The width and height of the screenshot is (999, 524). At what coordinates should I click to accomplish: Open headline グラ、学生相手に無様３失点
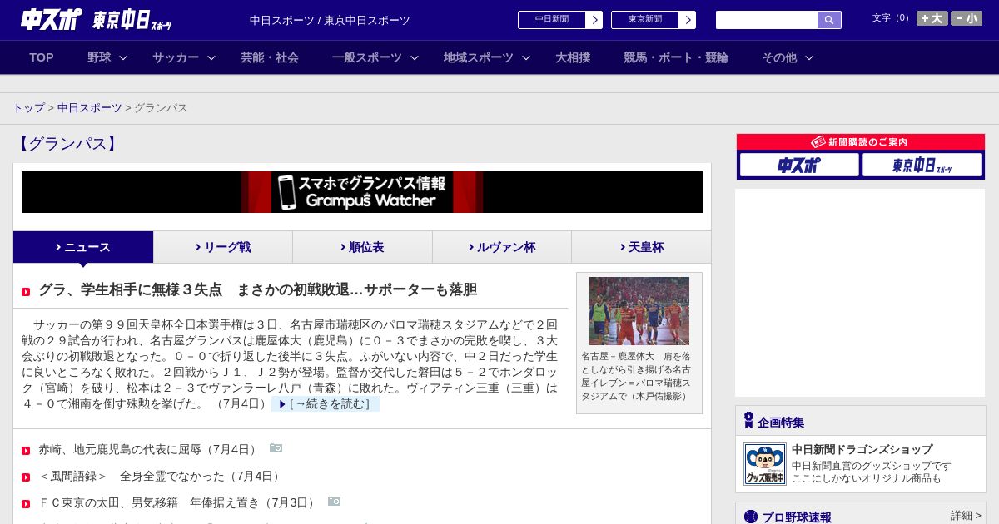pyautogui.click(x=257, y=289)
